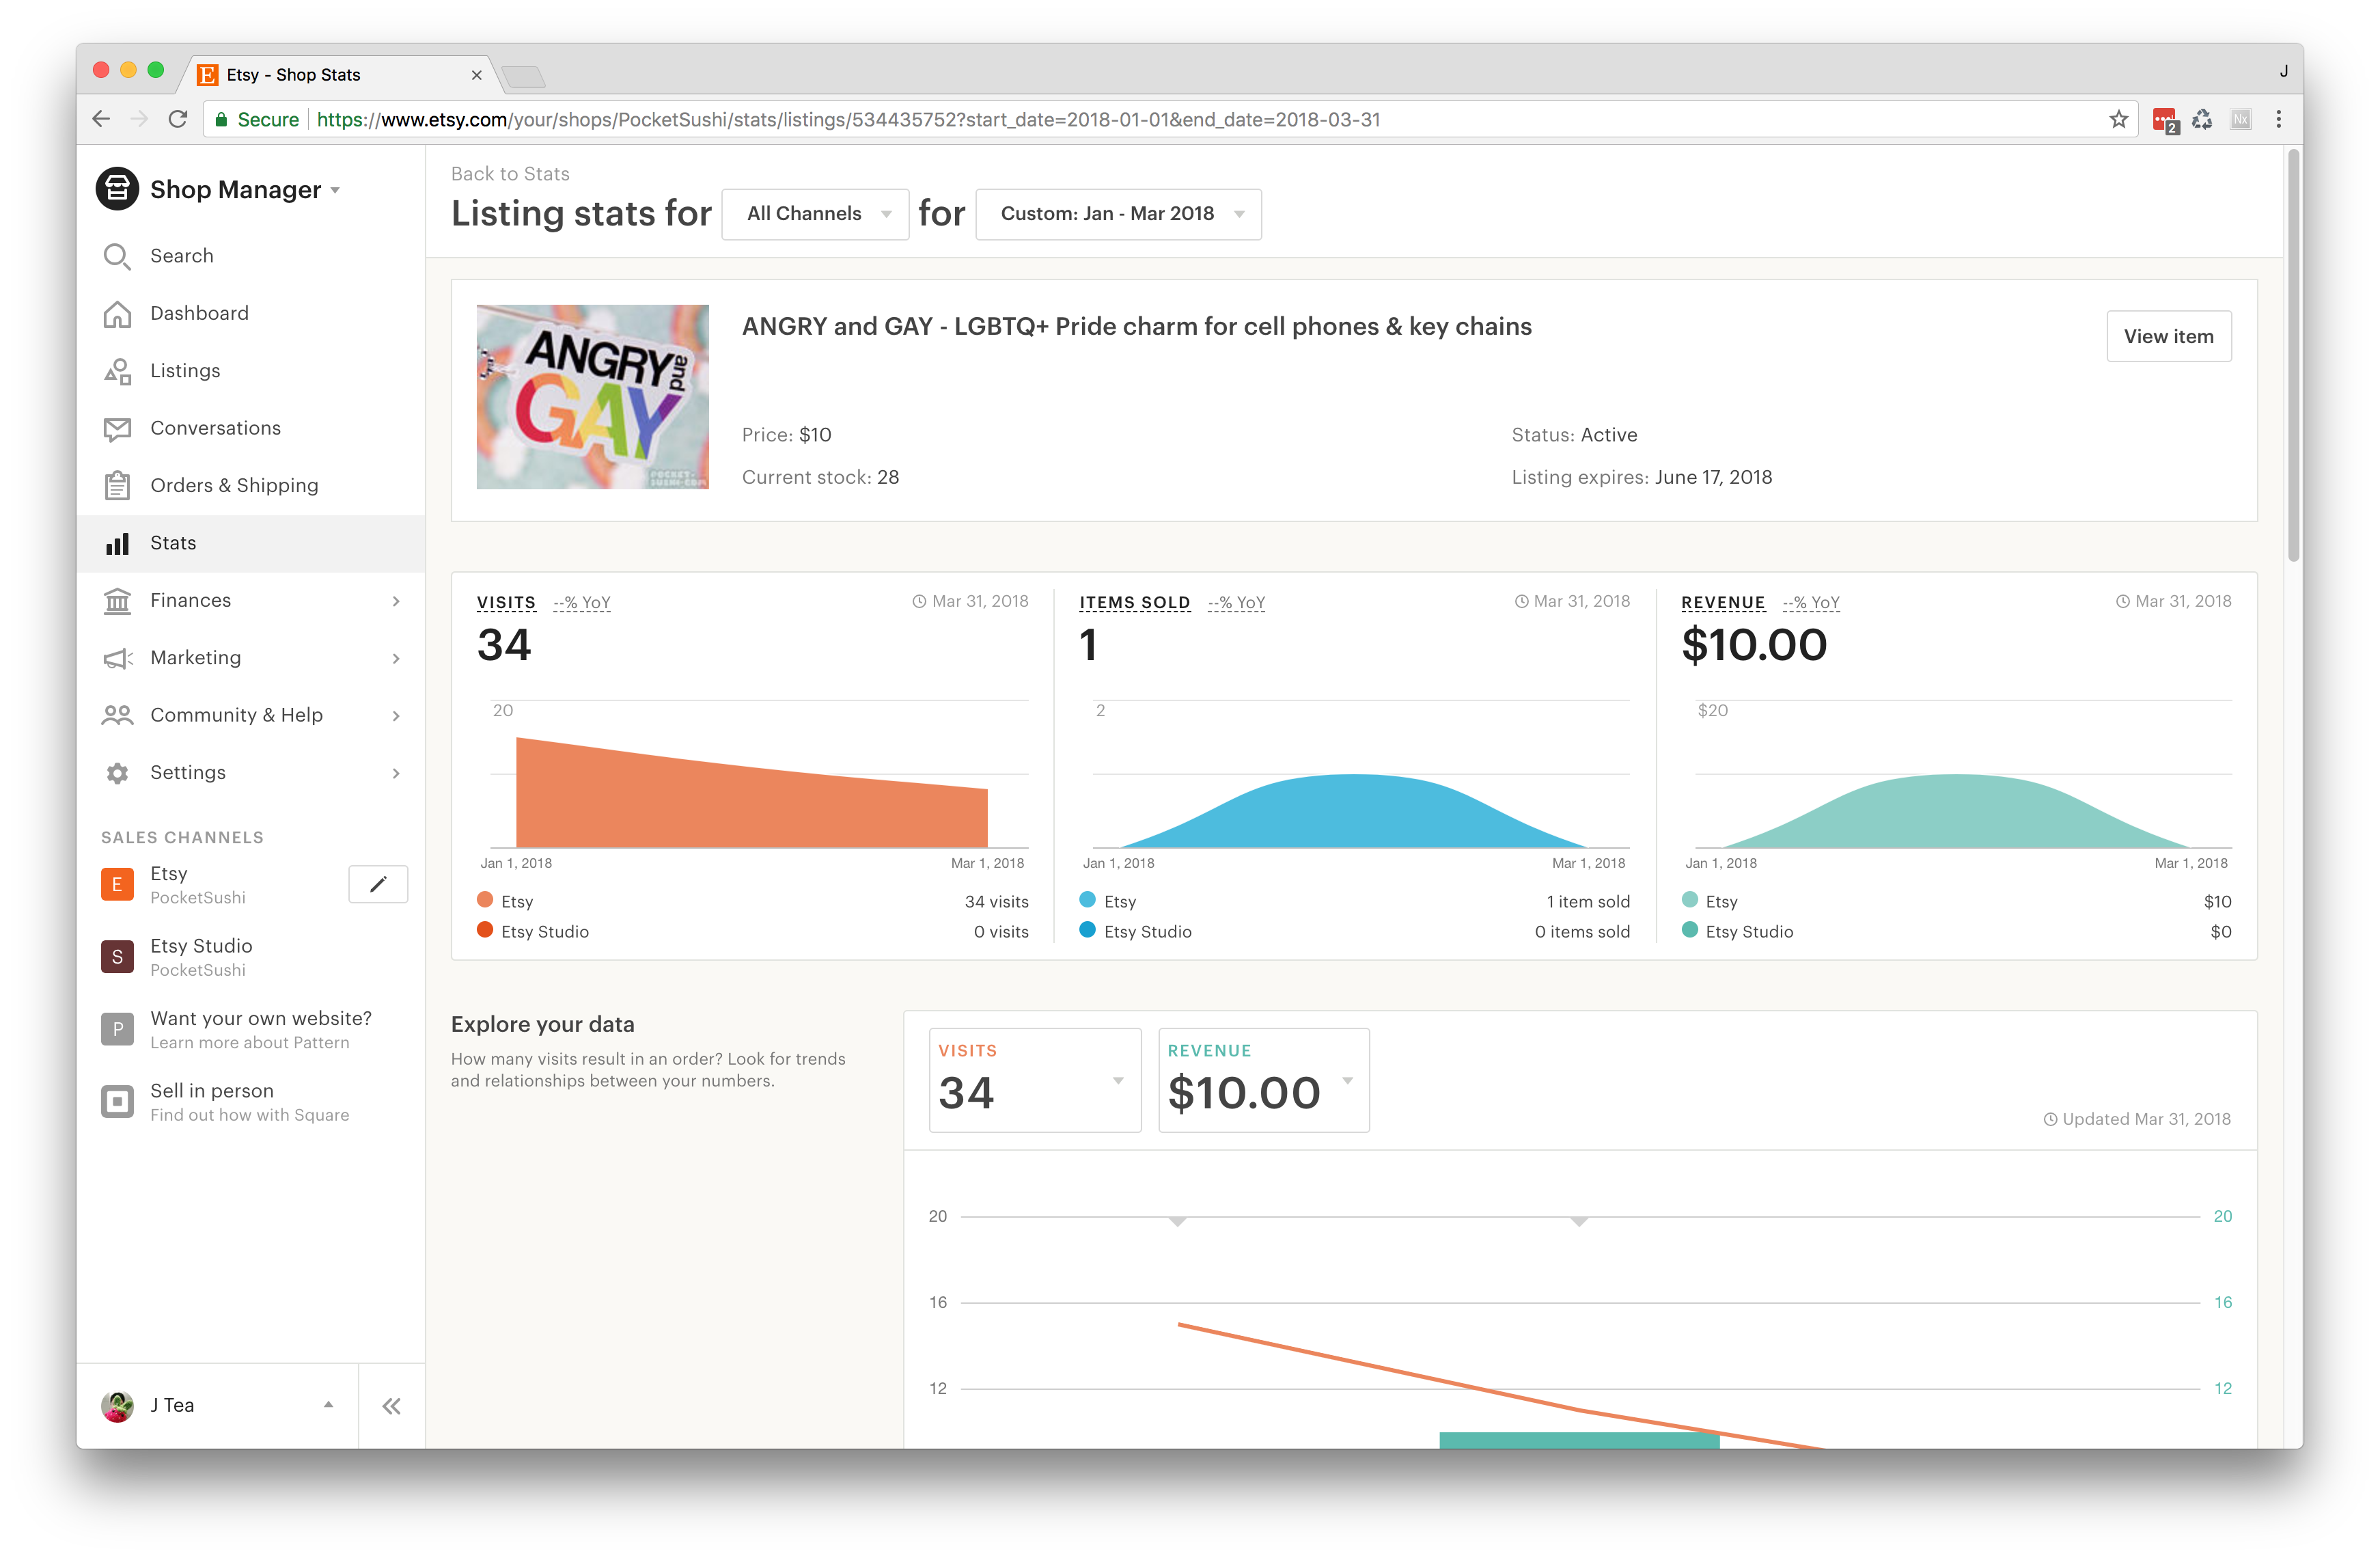Click the listing title ANGRY and GAY
2380x1558 pixels.
pos(1137,327)
